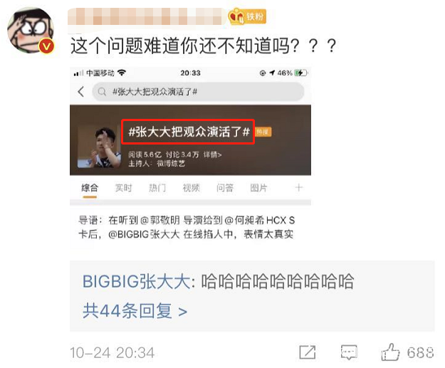Open the topic thumbnail of the clapping man
Viewport: 445px width, 368px height.
(99, 147)
